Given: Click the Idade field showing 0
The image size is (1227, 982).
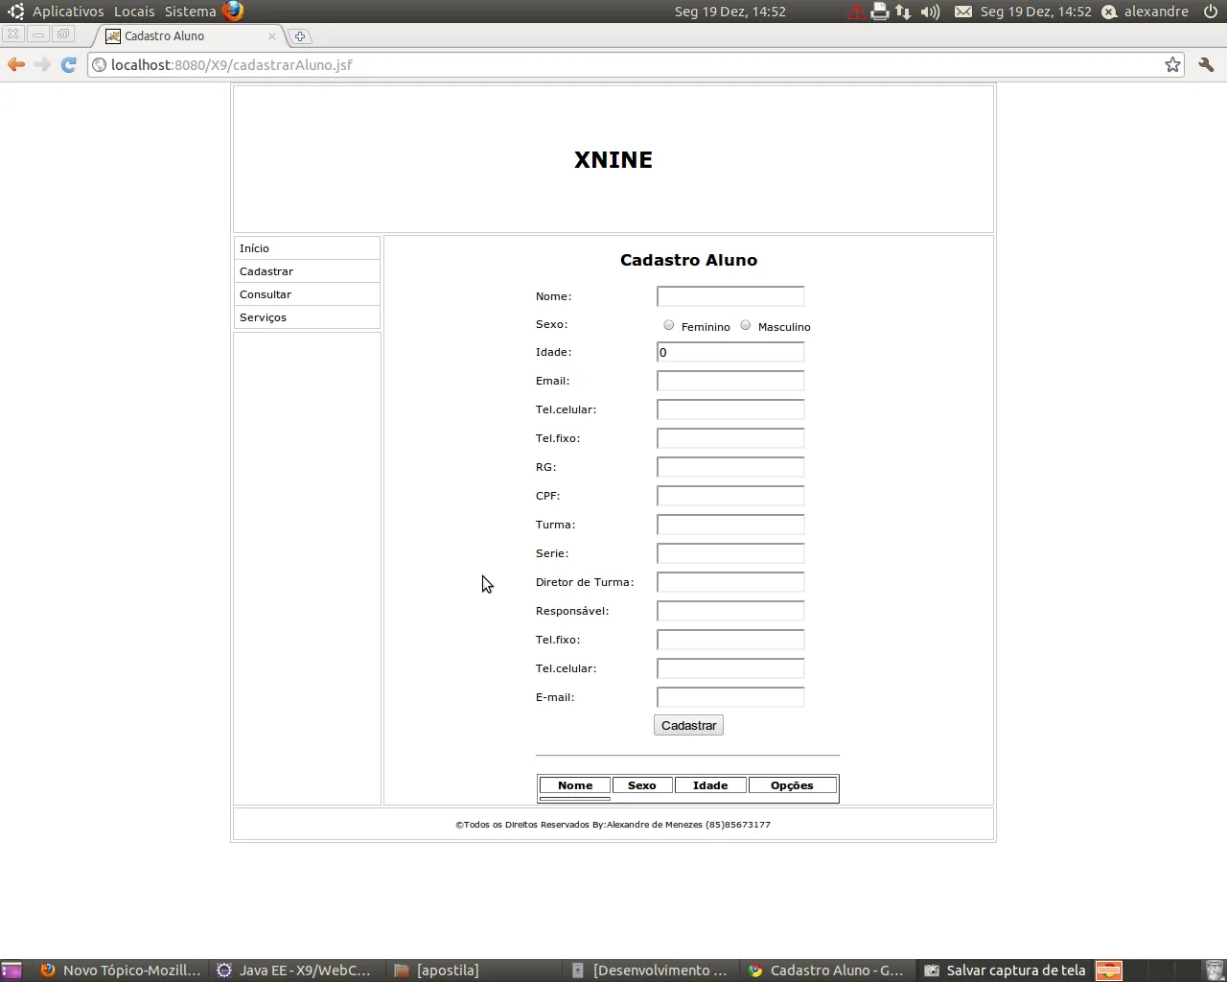Looking at the screenshot, I should (730, 352).
